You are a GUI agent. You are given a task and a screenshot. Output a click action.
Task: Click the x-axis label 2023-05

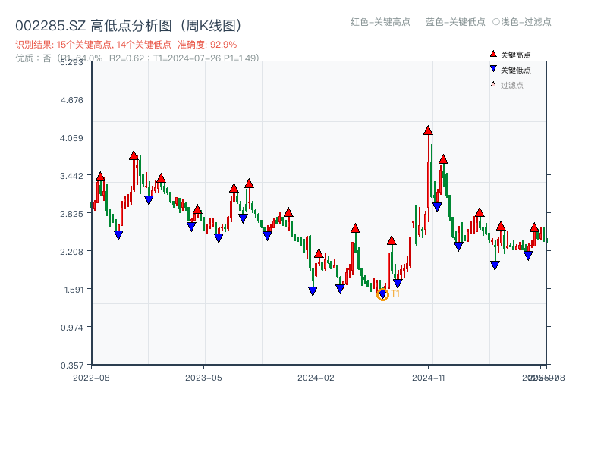click(203, 378)
